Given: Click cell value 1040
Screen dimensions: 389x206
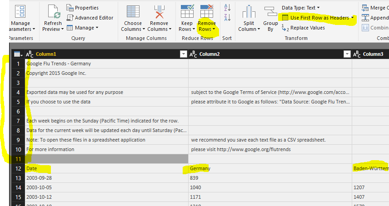Looking at the screenshot, I should tap(270, 187).
